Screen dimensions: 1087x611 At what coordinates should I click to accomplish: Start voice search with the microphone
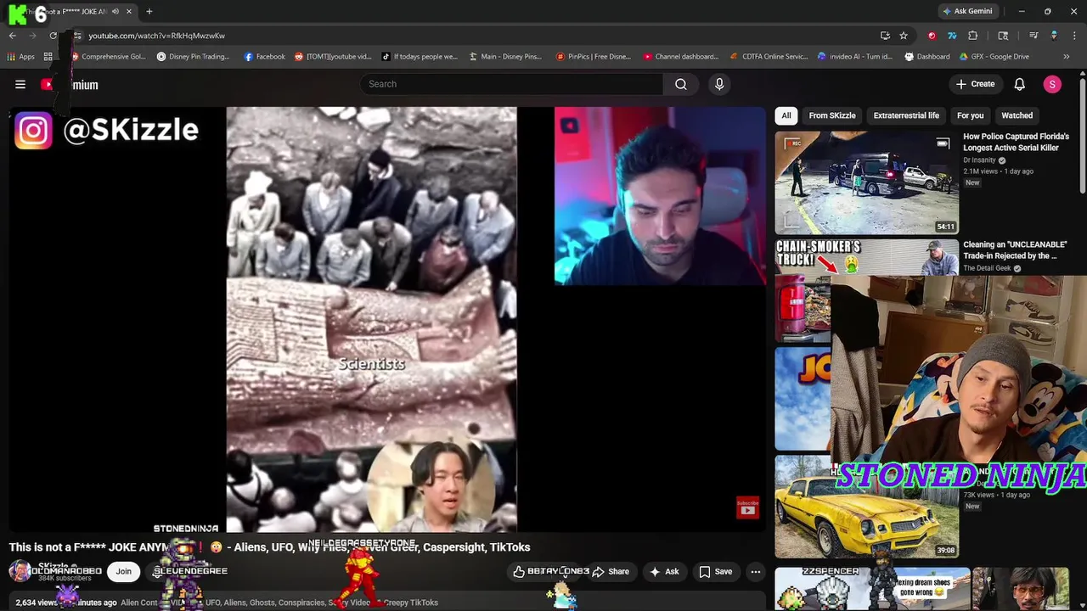click(x=719, y=84)
